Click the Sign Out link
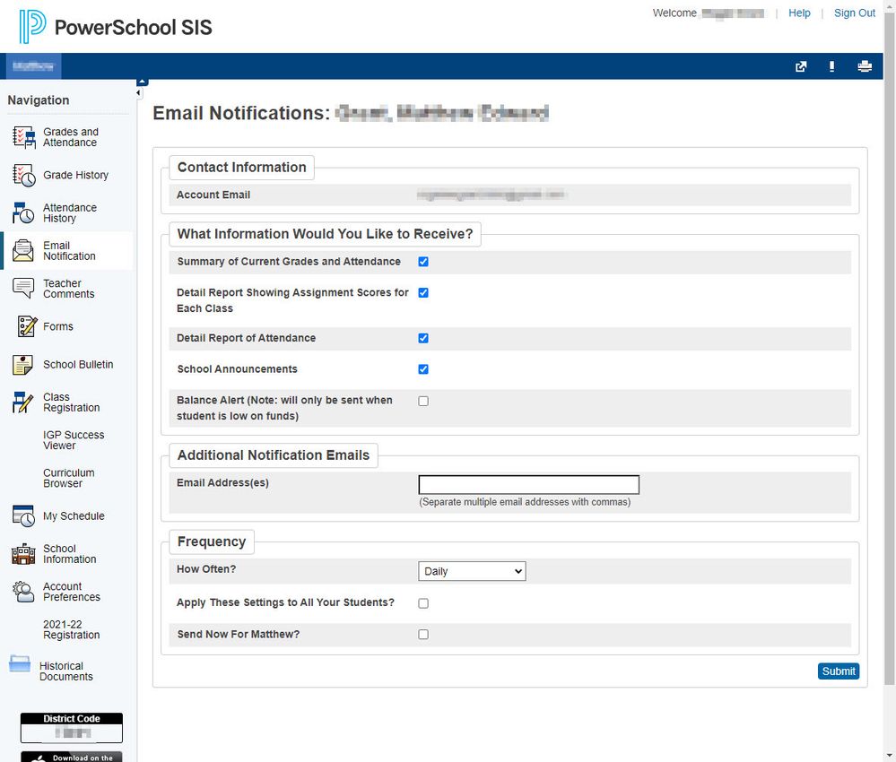 coord(854,13)
